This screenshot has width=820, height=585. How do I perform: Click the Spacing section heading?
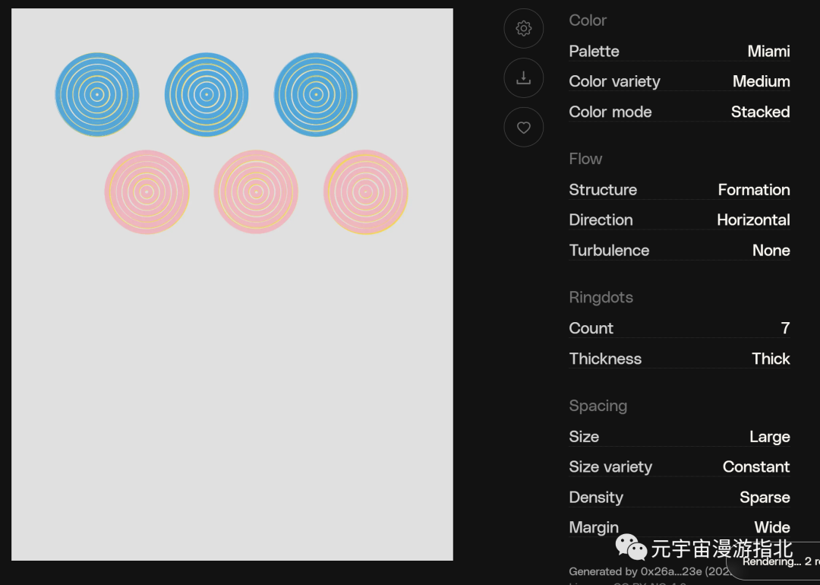click(598, 406)
